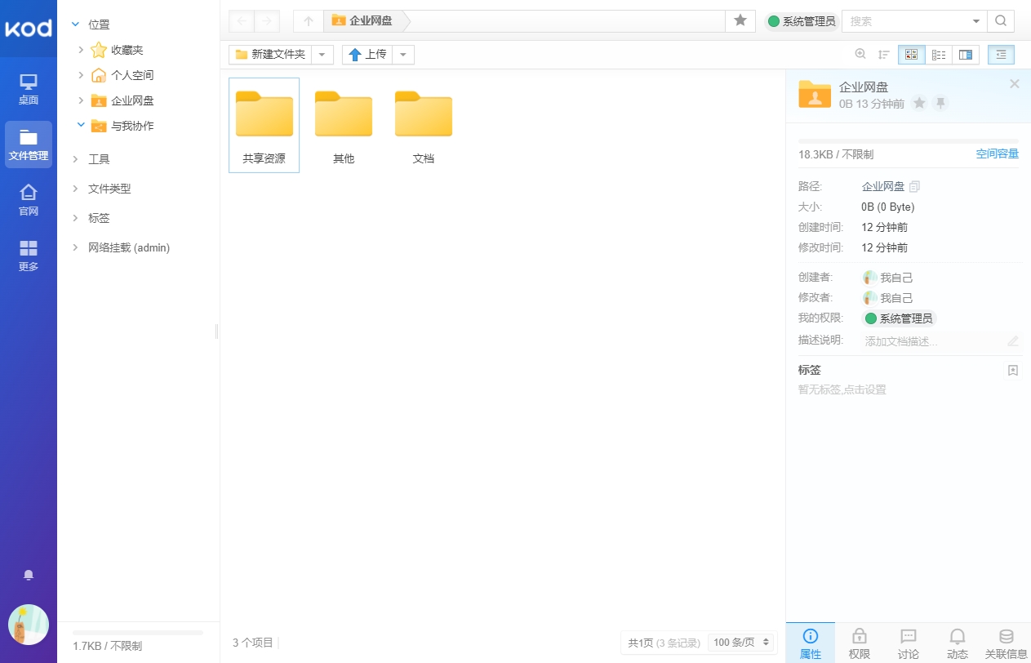Click the zoom icon size button
The image size is (1031, 663).
(x=860, y=55)
